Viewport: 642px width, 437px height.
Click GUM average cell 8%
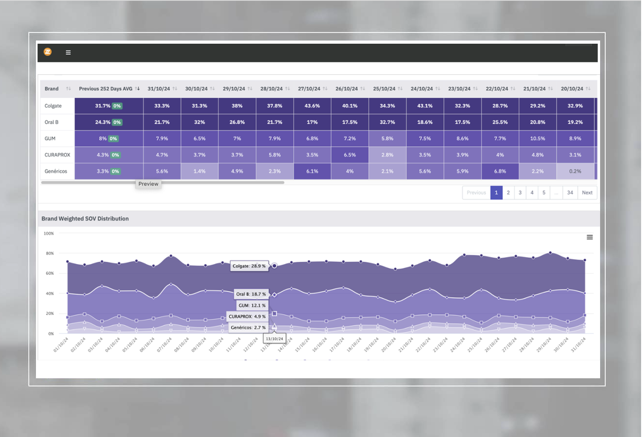coord(109,139)
